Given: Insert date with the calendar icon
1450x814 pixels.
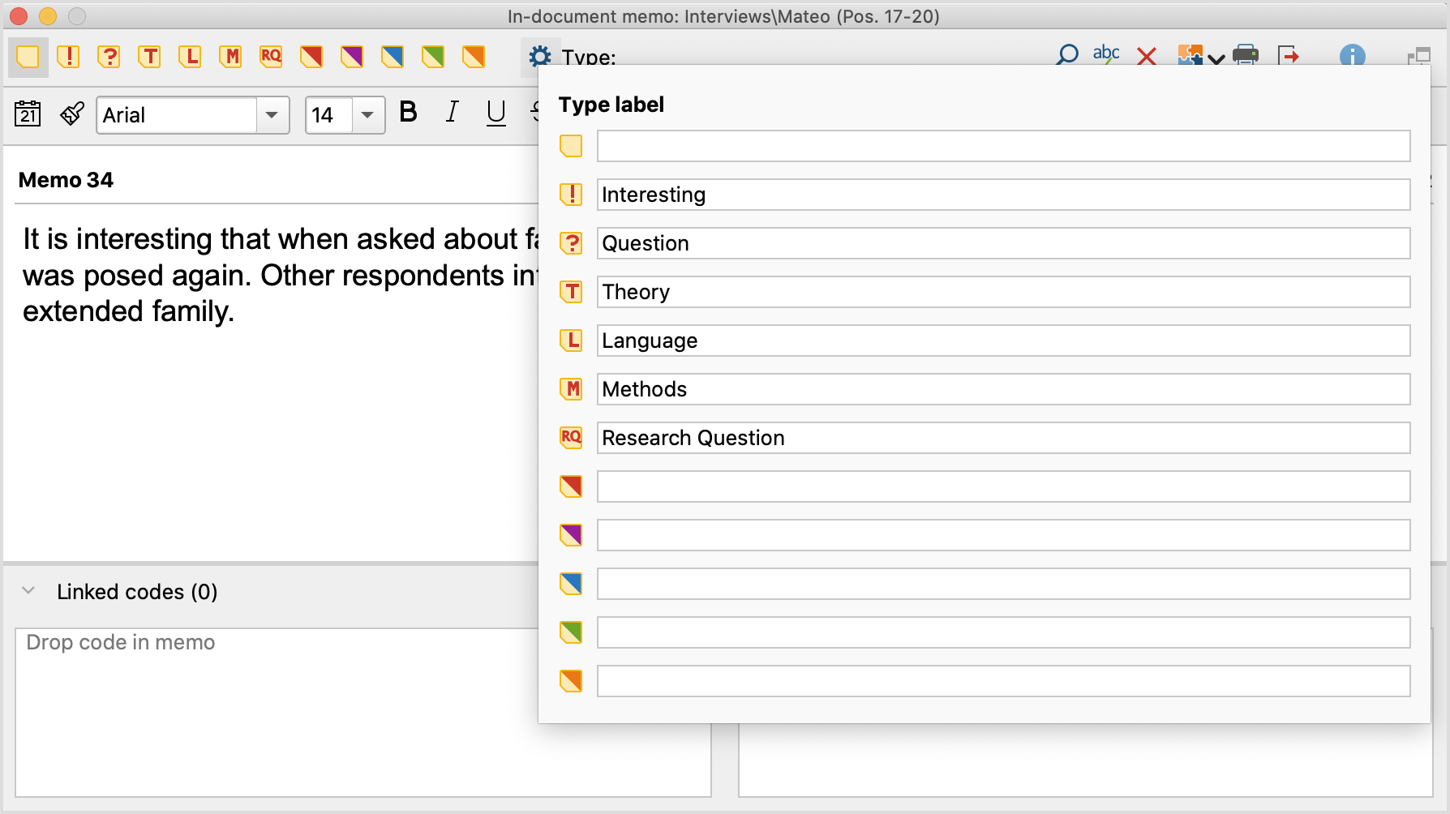Looking at the screenshot, I should click(x=28, y=114).
